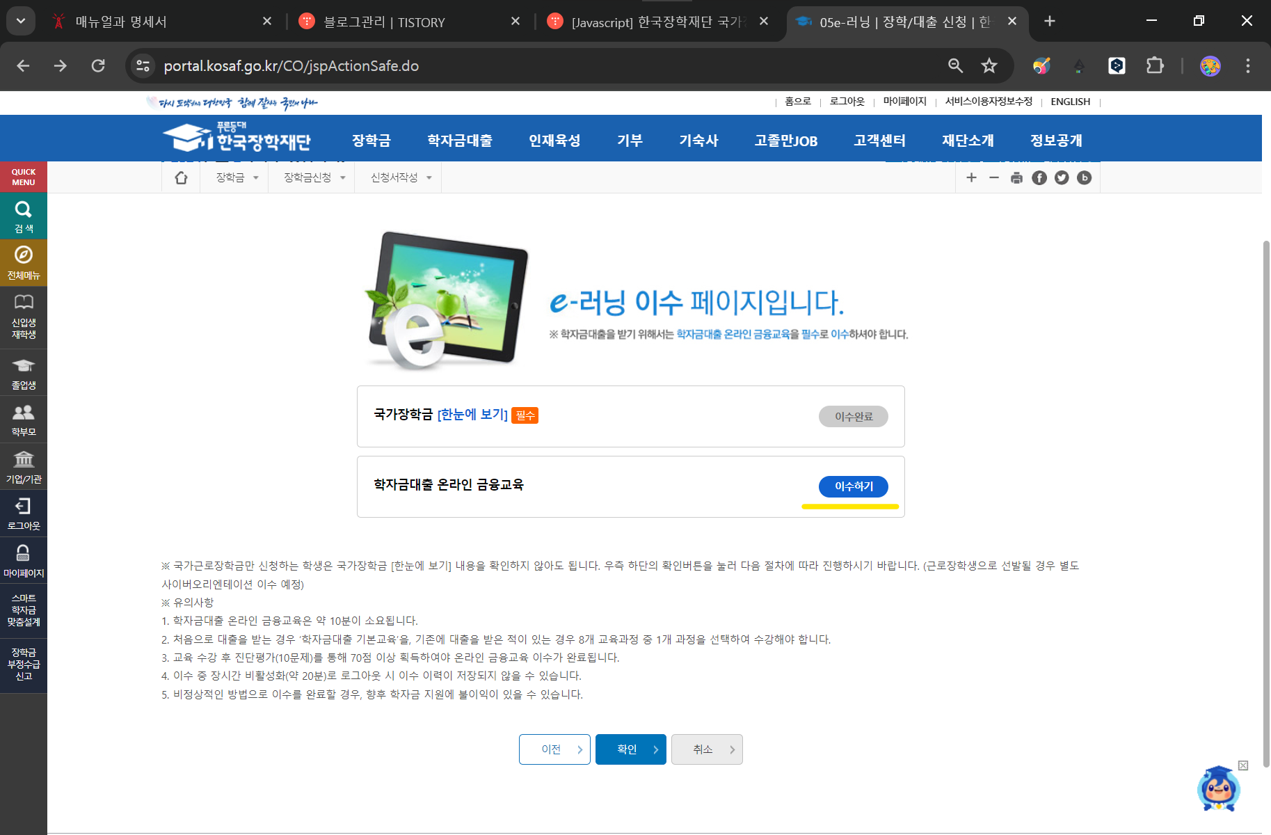Screen dimensions: 1271x835
Task: Open 장학금 부정수급 신고 sidebar item
Action: 24,665
